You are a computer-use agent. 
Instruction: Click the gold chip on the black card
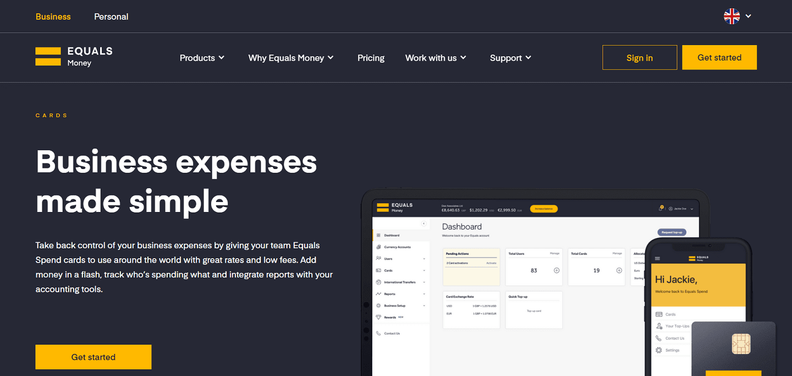click(741, 344)
